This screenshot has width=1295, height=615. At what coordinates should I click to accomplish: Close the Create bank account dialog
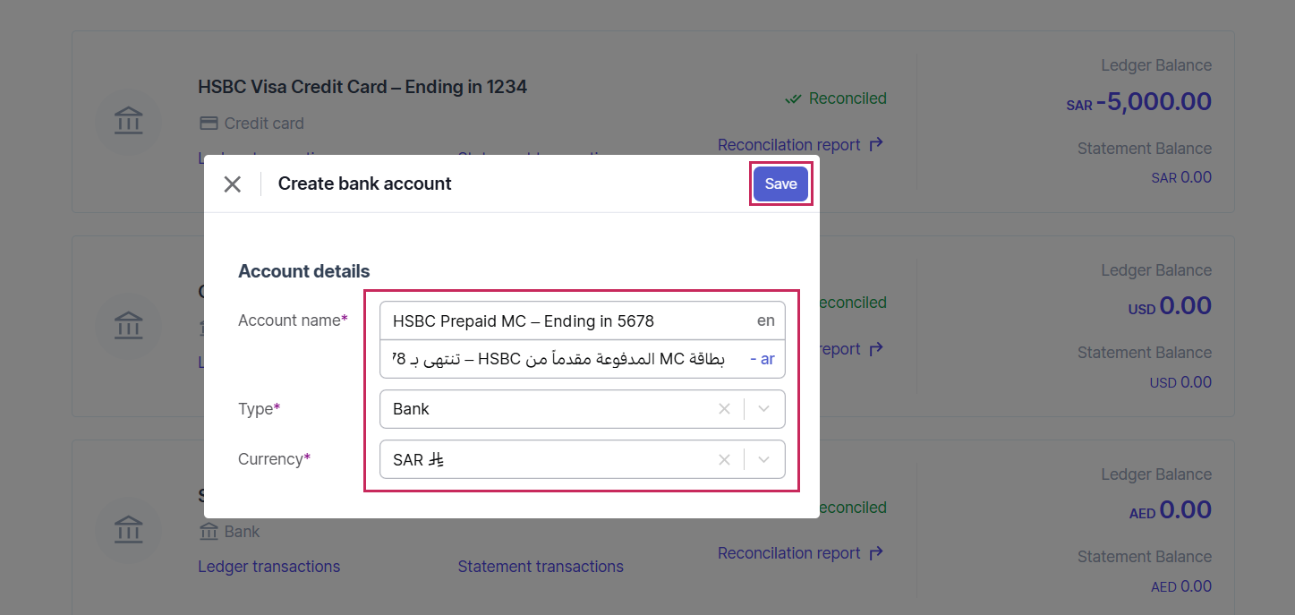coord(233,184)
